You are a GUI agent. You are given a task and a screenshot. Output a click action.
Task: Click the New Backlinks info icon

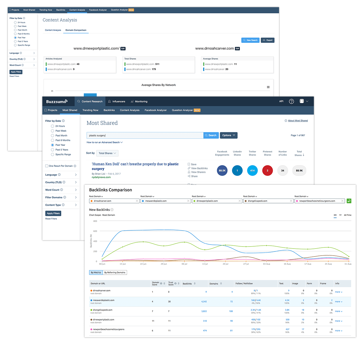point(112,210)
